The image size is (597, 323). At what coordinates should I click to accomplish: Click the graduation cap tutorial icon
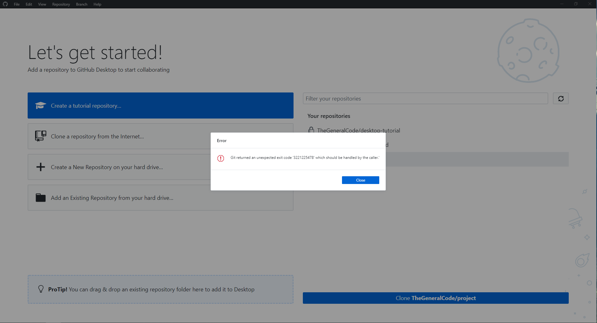(41, 105)
